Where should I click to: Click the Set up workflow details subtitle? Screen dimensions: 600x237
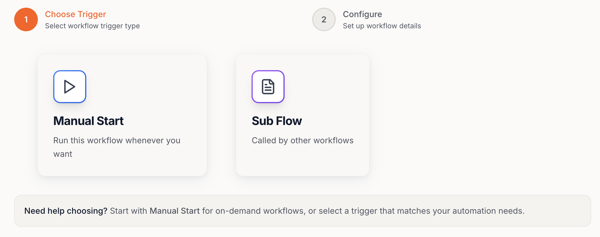click(382, 26)
